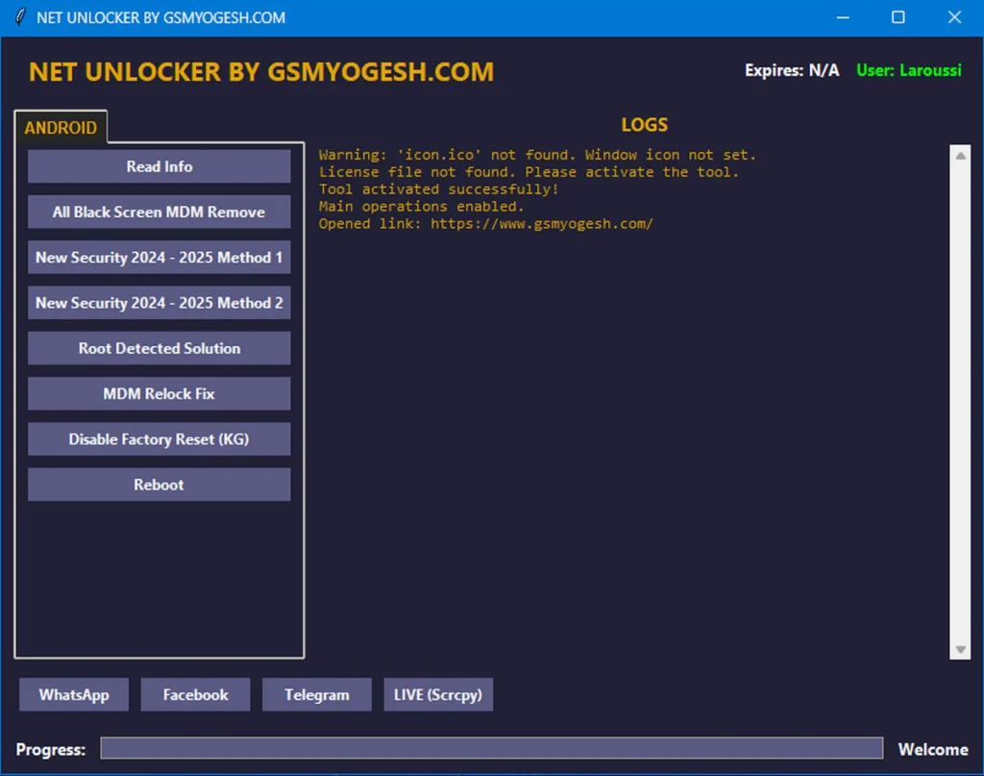Hit the Reboot button
The height and width of the screenshot is (776, 984).
(x=159, y=485)
